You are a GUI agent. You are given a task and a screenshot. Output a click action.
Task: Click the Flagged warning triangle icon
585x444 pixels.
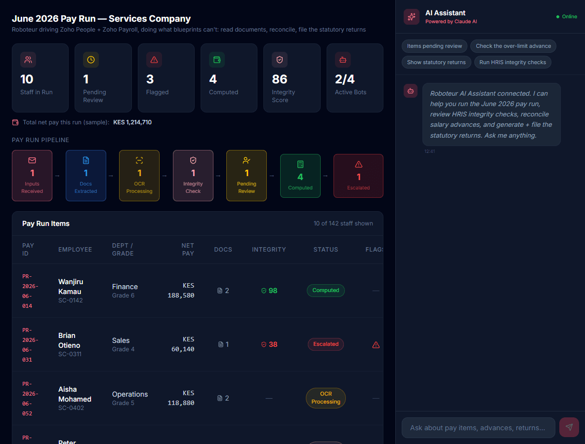(x=154, y=60)
